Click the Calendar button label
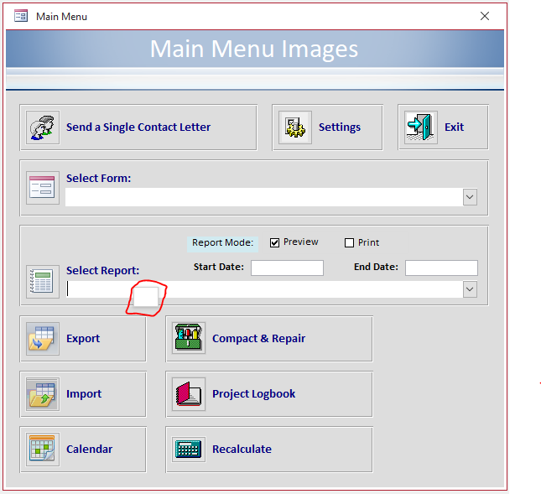The height and width of the screenshot is (494, 541). point(90,449)
